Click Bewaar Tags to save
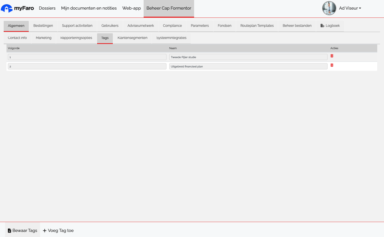 pos(23,231)
